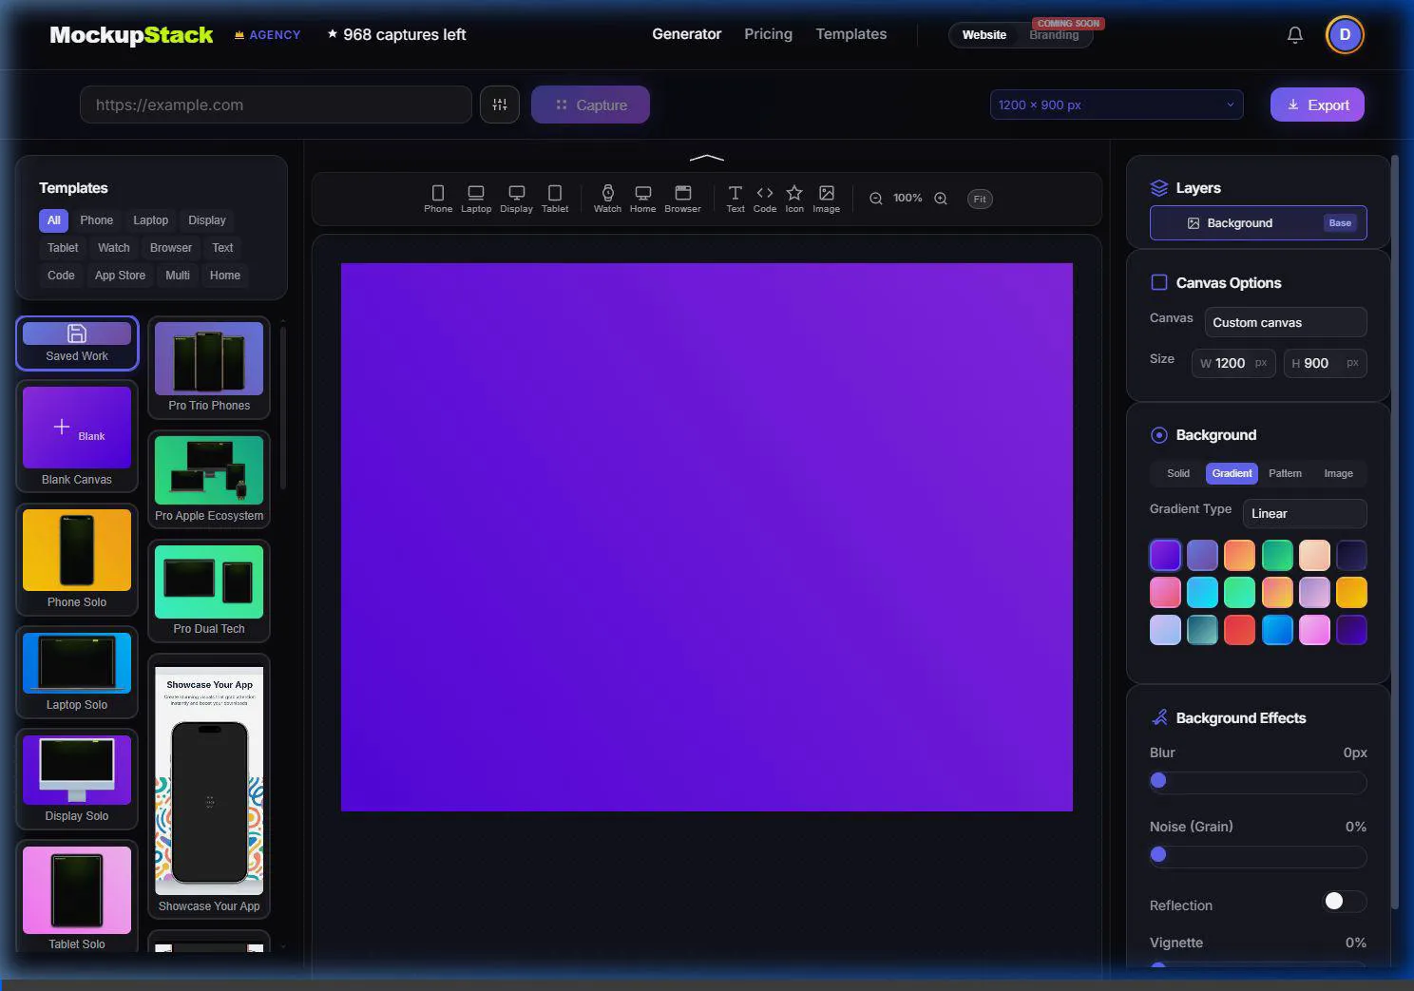Toggle the Reflection switch

click(1344, 901)
